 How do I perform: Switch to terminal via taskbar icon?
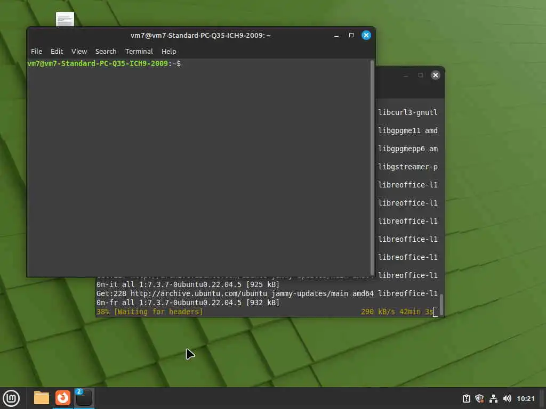click(x=84, y=398)
